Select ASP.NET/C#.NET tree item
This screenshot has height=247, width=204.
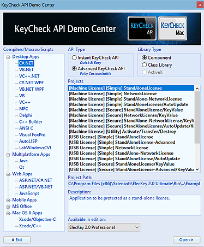tap(35, 180)
